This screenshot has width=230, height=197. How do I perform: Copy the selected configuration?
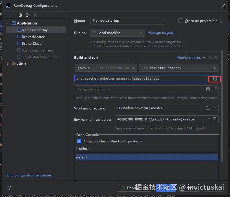coord(21,15)
